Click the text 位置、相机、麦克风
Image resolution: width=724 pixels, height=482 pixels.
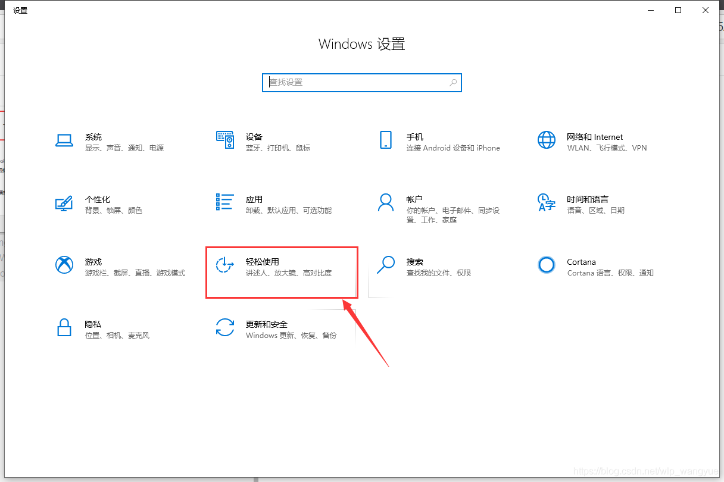pos(117,336)
